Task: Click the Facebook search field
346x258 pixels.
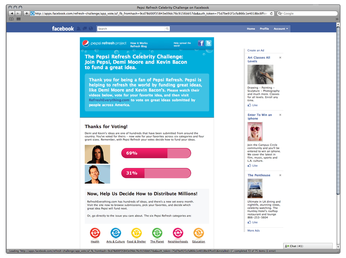Action: (131, 29)
